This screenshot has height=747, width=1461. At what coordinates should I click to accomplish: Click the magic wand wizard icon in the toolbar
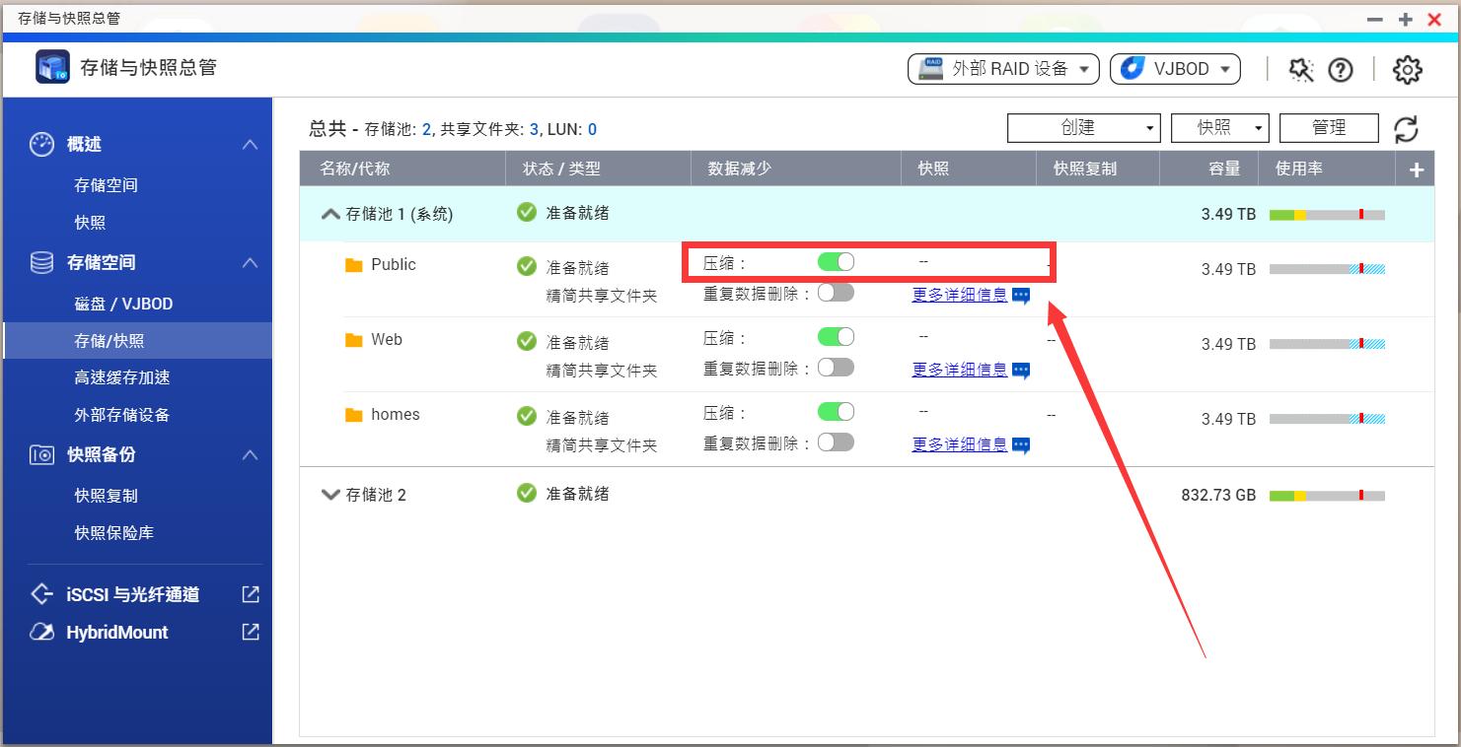pyautogui.click(x=1301, y=69)
